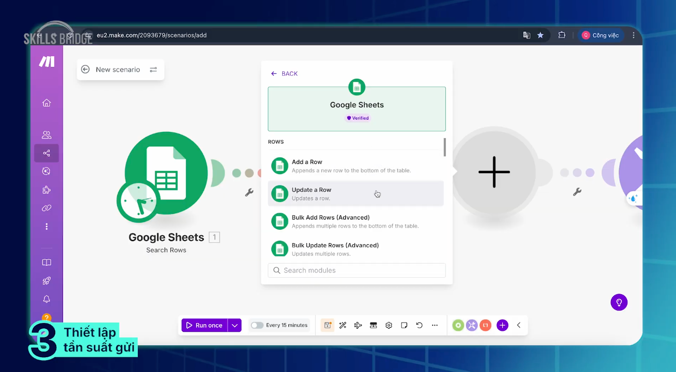Open the Scenarios share icon in sidebar

pyautogui.click(x=46, y=153)
